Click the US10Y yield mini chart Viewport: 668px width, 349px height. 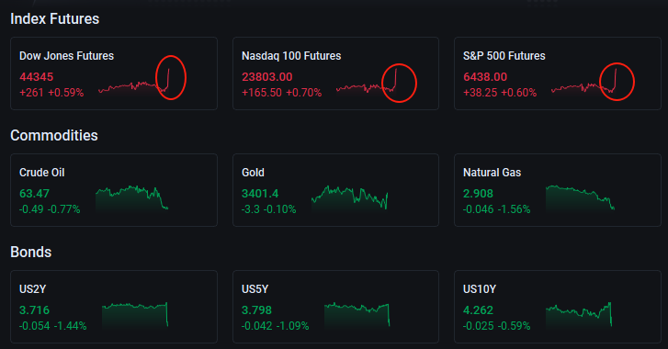pyautogui.click(x=579, y=314)
